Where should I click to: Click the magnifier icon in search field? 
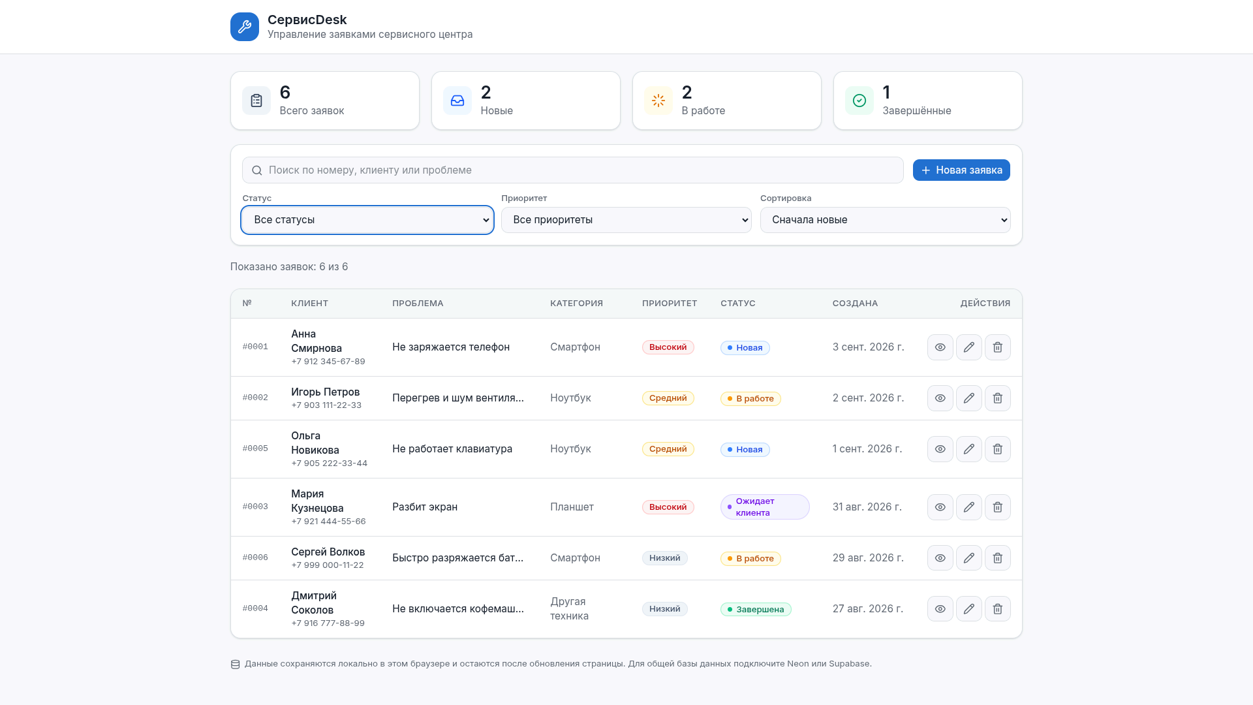(x=257, y=170)
